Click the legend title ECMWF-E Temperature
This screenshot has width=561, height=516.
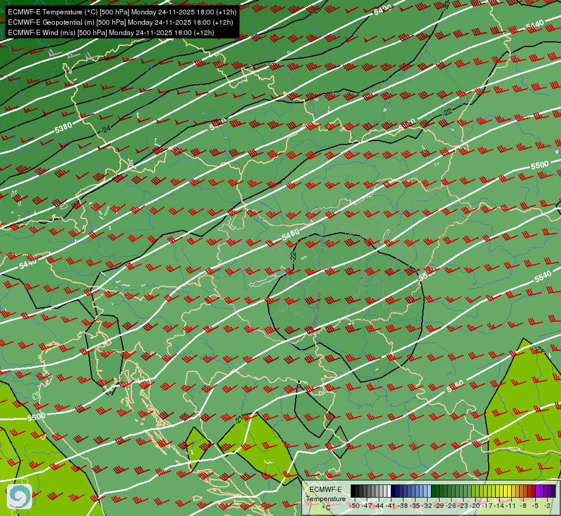326,494
